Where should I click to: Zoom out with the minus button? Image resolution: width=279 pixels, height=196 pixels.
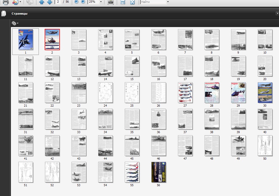pos(76,2)
